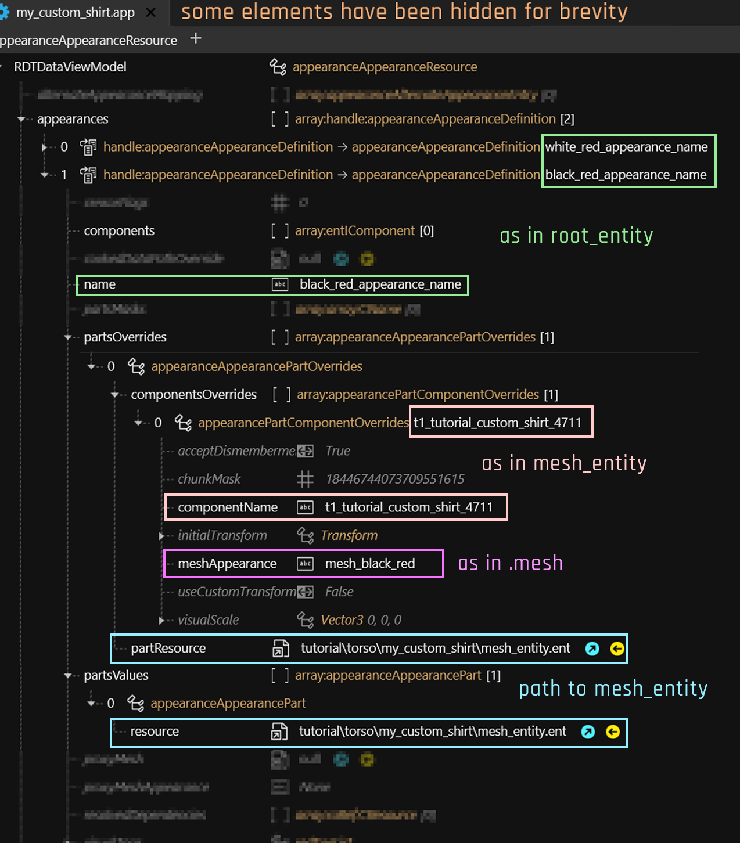Viewport: 740px width, 843px height.
Task: Click the gear icon on my_custom_shirt.app tab
Action: click(x=5, y=12)
